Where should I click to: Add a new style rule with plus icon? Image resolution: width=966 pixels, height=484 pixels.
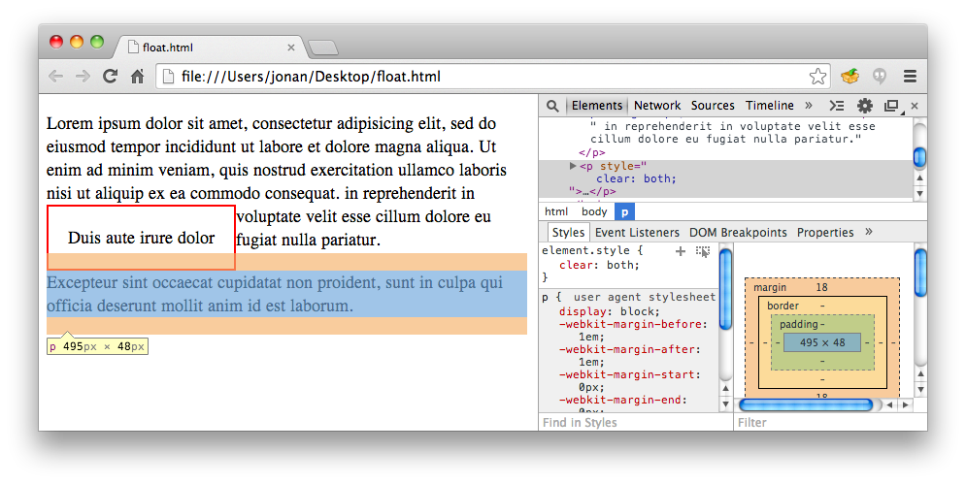pos(681,250)
